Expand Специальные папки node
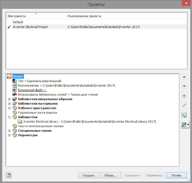 (9, 131)
